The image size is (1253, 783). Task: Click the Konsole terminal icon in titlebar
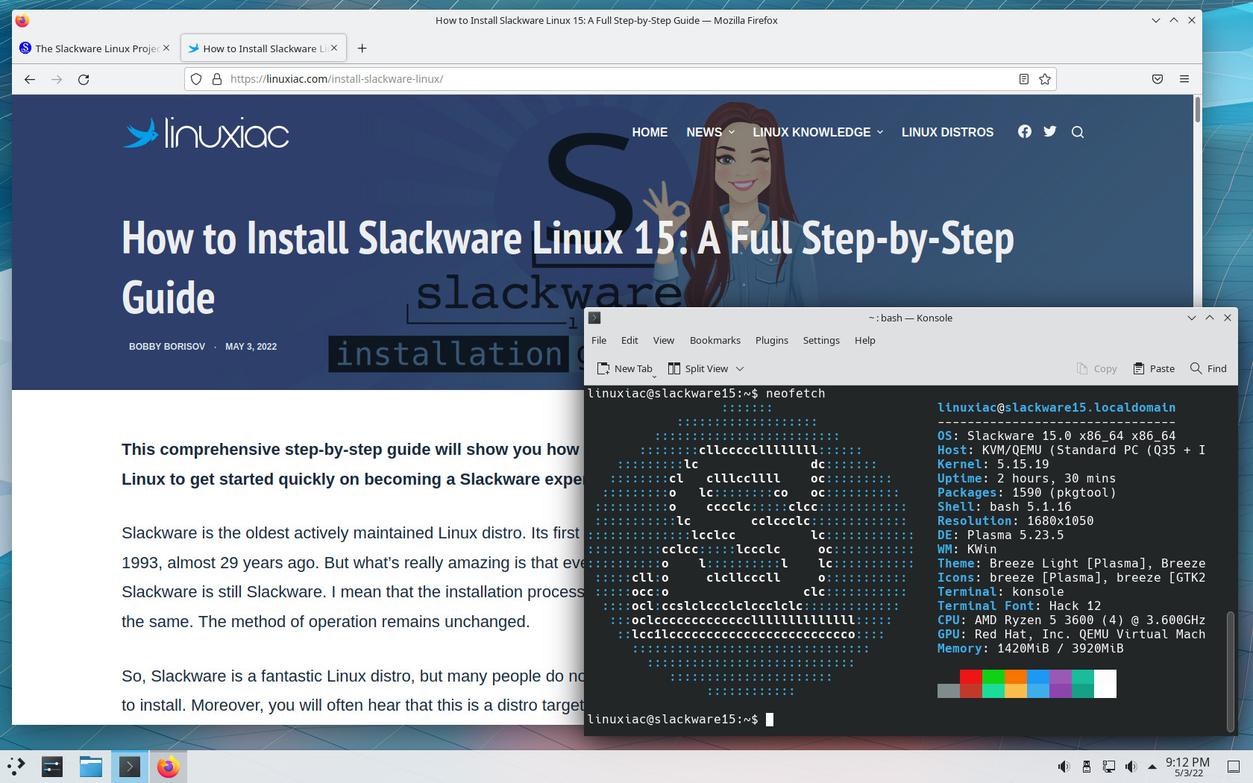pos(594,318)
